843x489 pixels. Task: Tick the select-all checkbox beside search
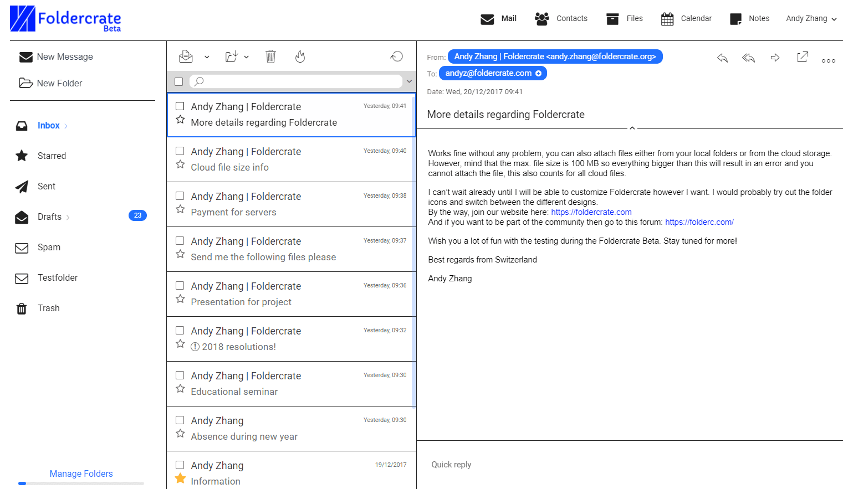[x=179, y=82]
